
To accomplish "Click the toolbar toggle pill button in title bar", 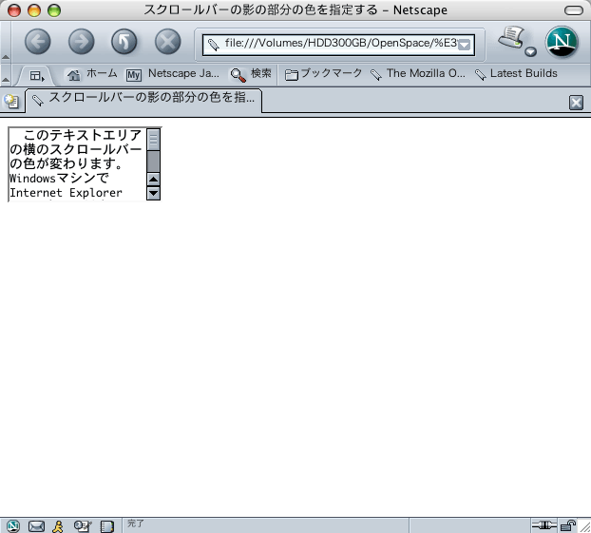I will click(x=574, y=10).
